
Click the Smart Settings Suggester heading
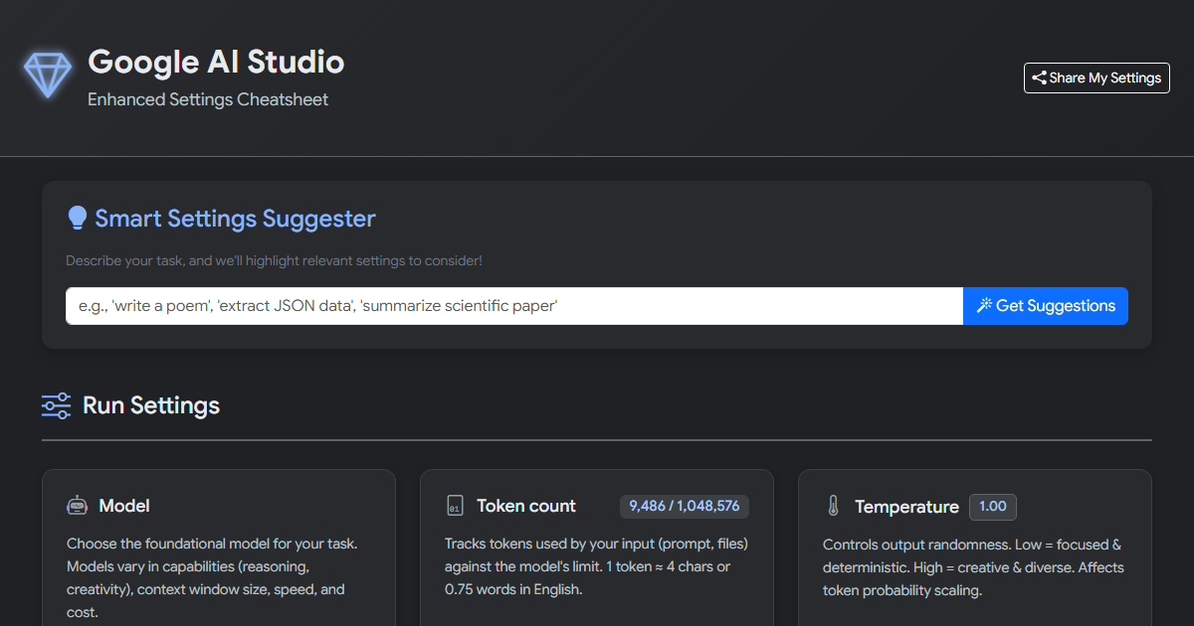(x=235, y=219)
